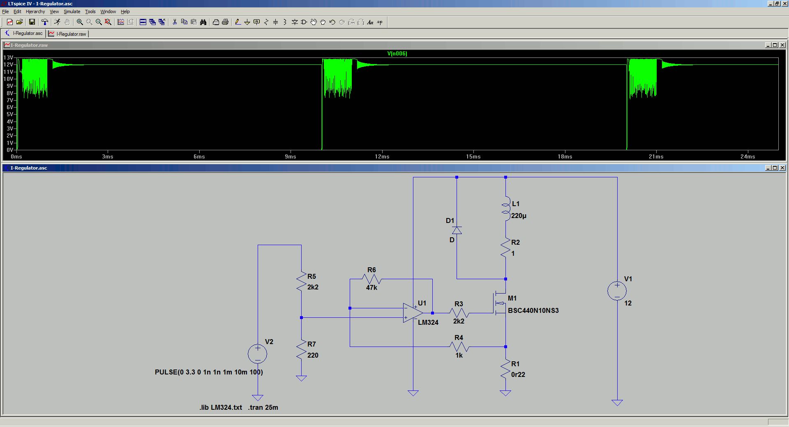
Task: Click the PULSE source value text
Action: [209, 372]
